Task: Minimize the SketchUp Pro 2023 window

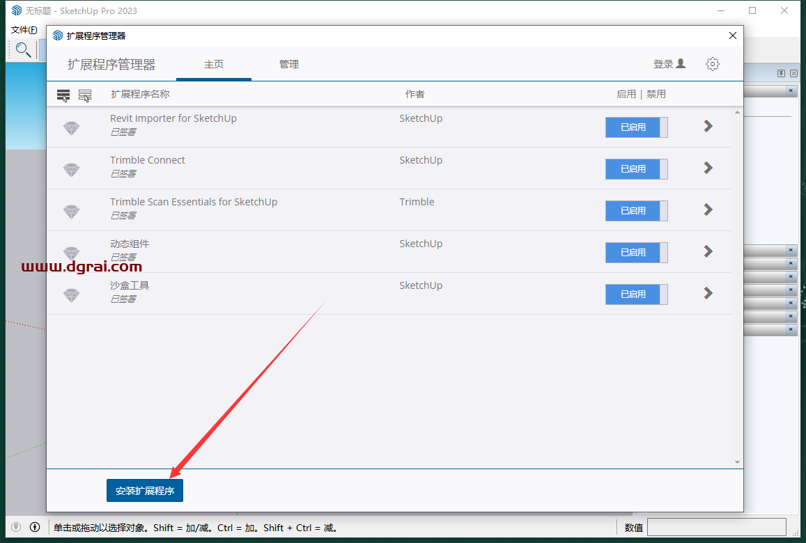Action: pos(721,10)
